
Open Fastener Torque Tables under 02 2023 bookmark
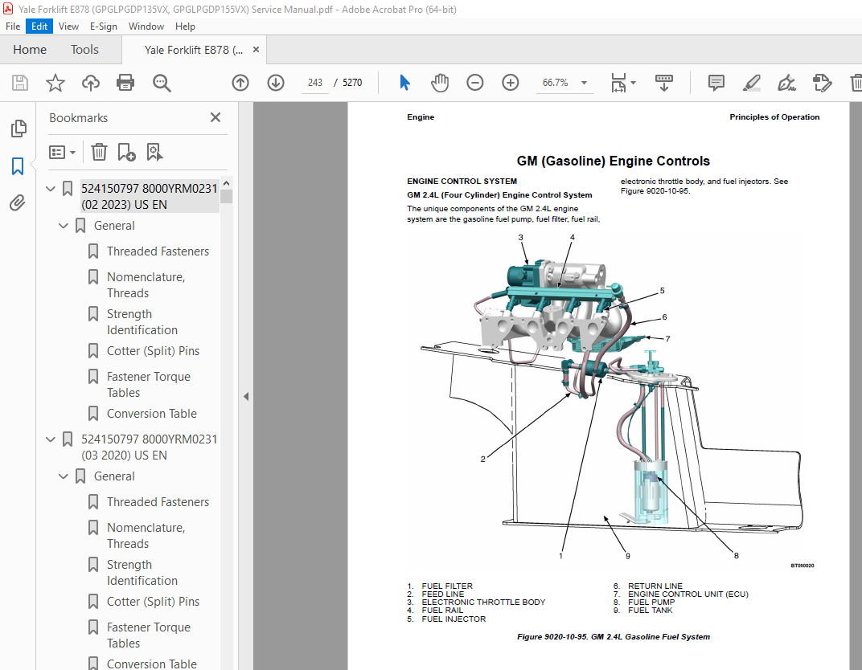(149, 385)
